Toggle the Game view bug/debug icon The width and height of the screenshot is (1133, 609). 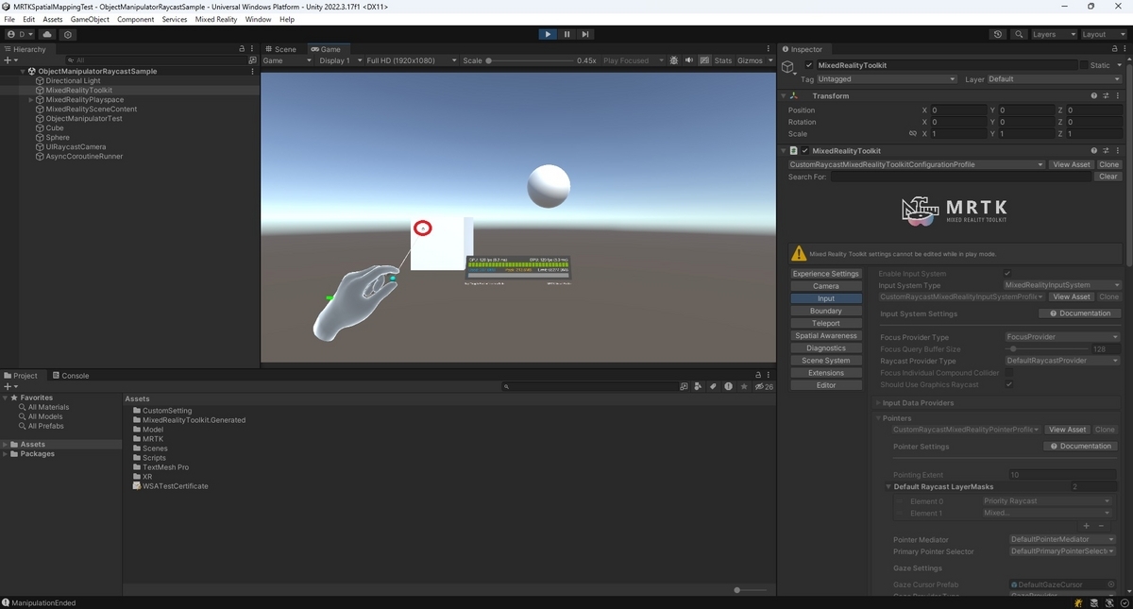click(x=673, y=60)
